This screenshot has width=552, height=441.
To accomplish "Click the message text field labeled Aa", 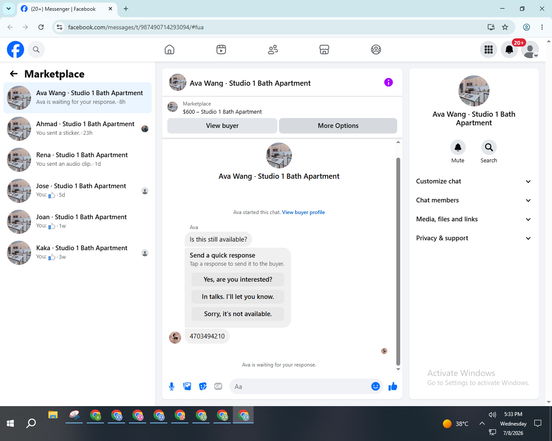I will click(x=301, y=386).
